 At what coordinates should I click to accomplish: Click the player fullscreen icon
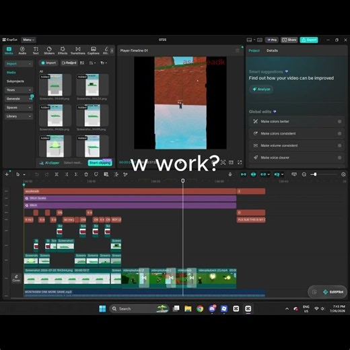tap(240, 162)
